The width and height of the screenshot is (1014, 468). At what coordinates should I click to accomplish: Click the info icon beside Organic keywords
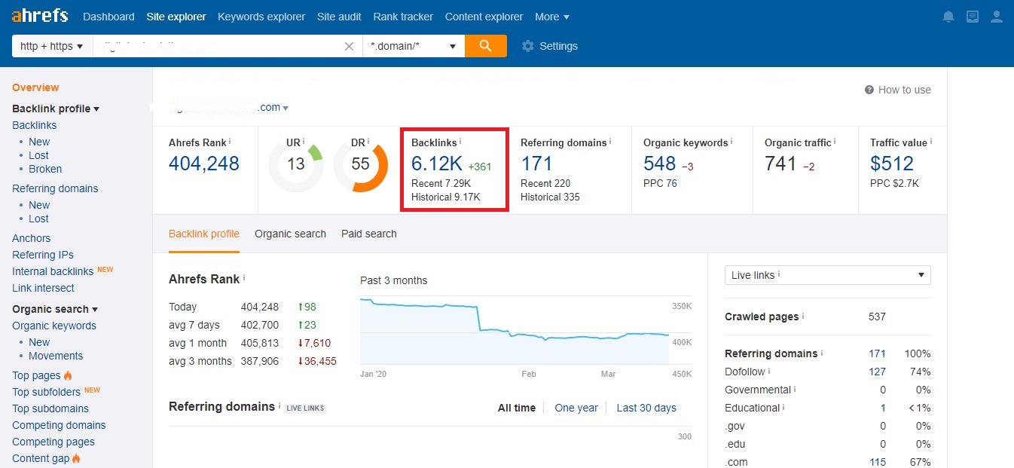pos(731,141)
